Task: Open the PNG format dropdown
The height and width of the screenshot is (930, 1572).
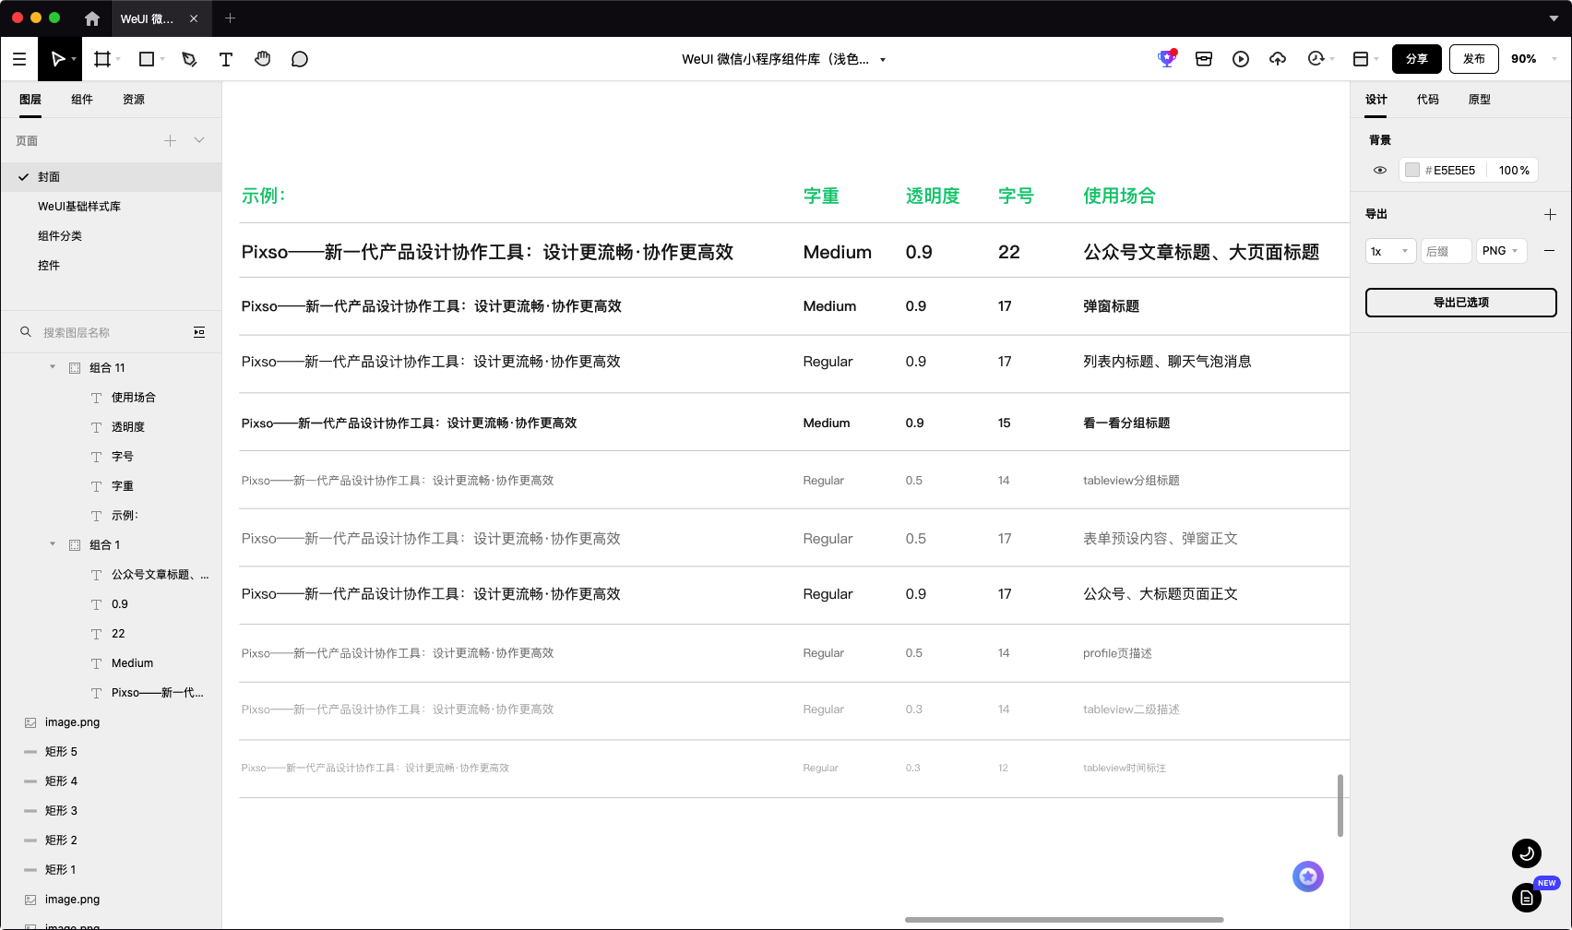Action: (x=1502, y=251)
